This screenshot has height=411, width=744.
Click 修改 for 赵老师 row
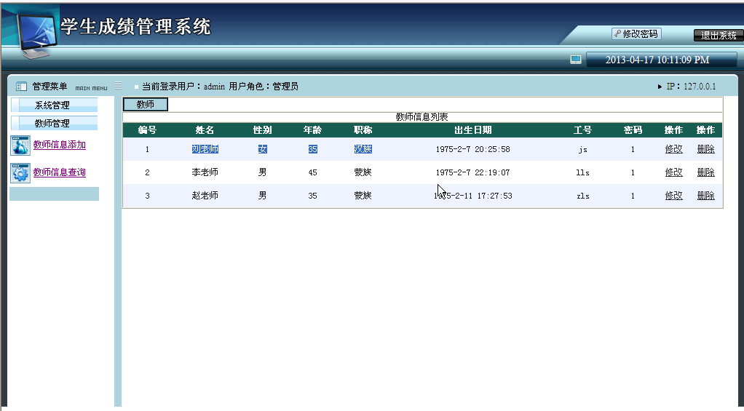(x=673, y=195)
